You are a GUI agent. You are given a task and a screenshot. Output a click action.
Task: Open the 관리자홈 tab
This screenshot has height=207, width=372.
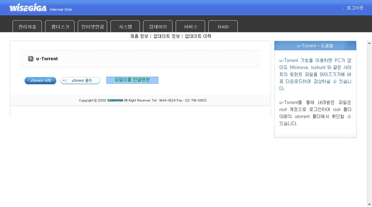27,27
